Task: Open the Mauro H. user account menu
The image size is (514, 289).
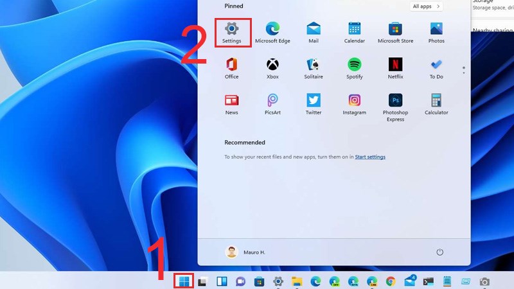Action: [245, 252]
